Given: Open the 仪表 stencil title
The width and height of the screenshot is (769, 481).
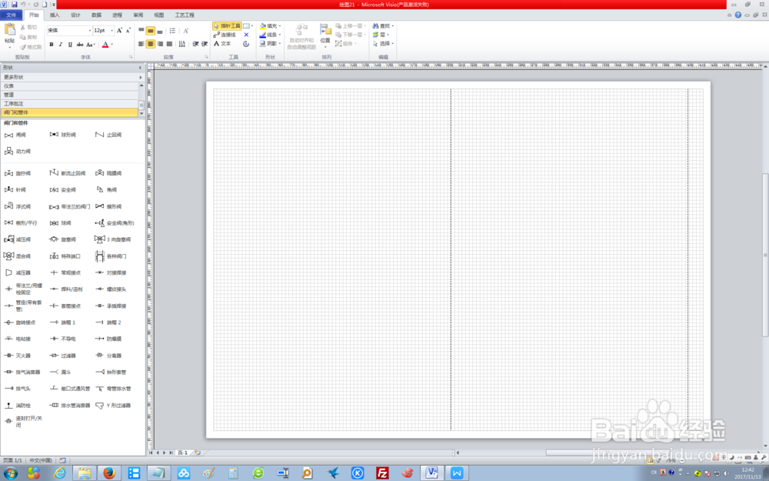Looking at the screenshot, I should coord(69,86).
